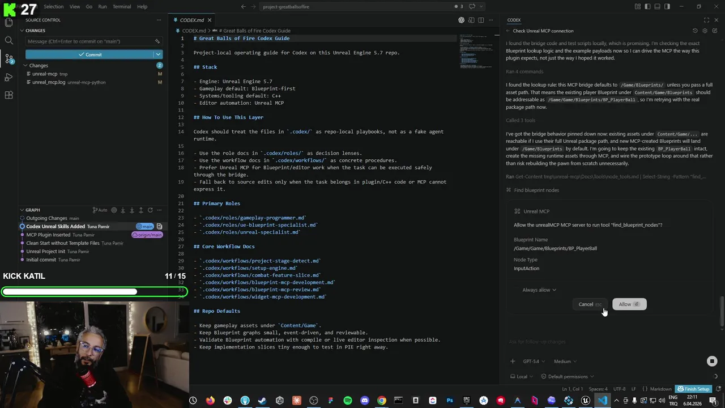Open editor more actions ellipsis

(x=491, y=20)
